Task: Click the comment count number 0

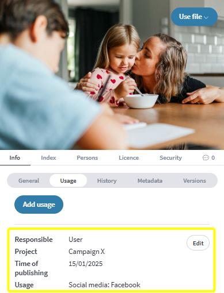Action: [x=213, y=158]
